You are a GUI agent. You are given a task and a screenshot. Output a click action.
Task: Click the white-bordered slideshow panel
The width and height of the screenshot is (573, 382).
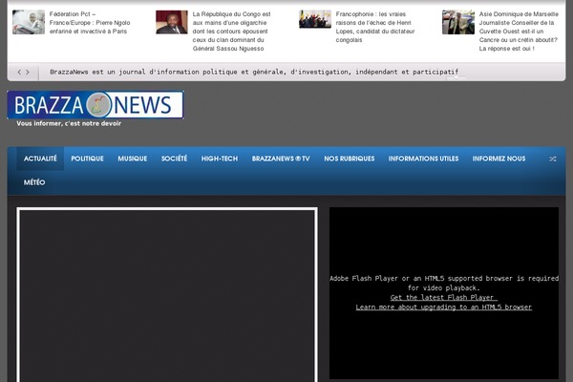click(167, 295)
